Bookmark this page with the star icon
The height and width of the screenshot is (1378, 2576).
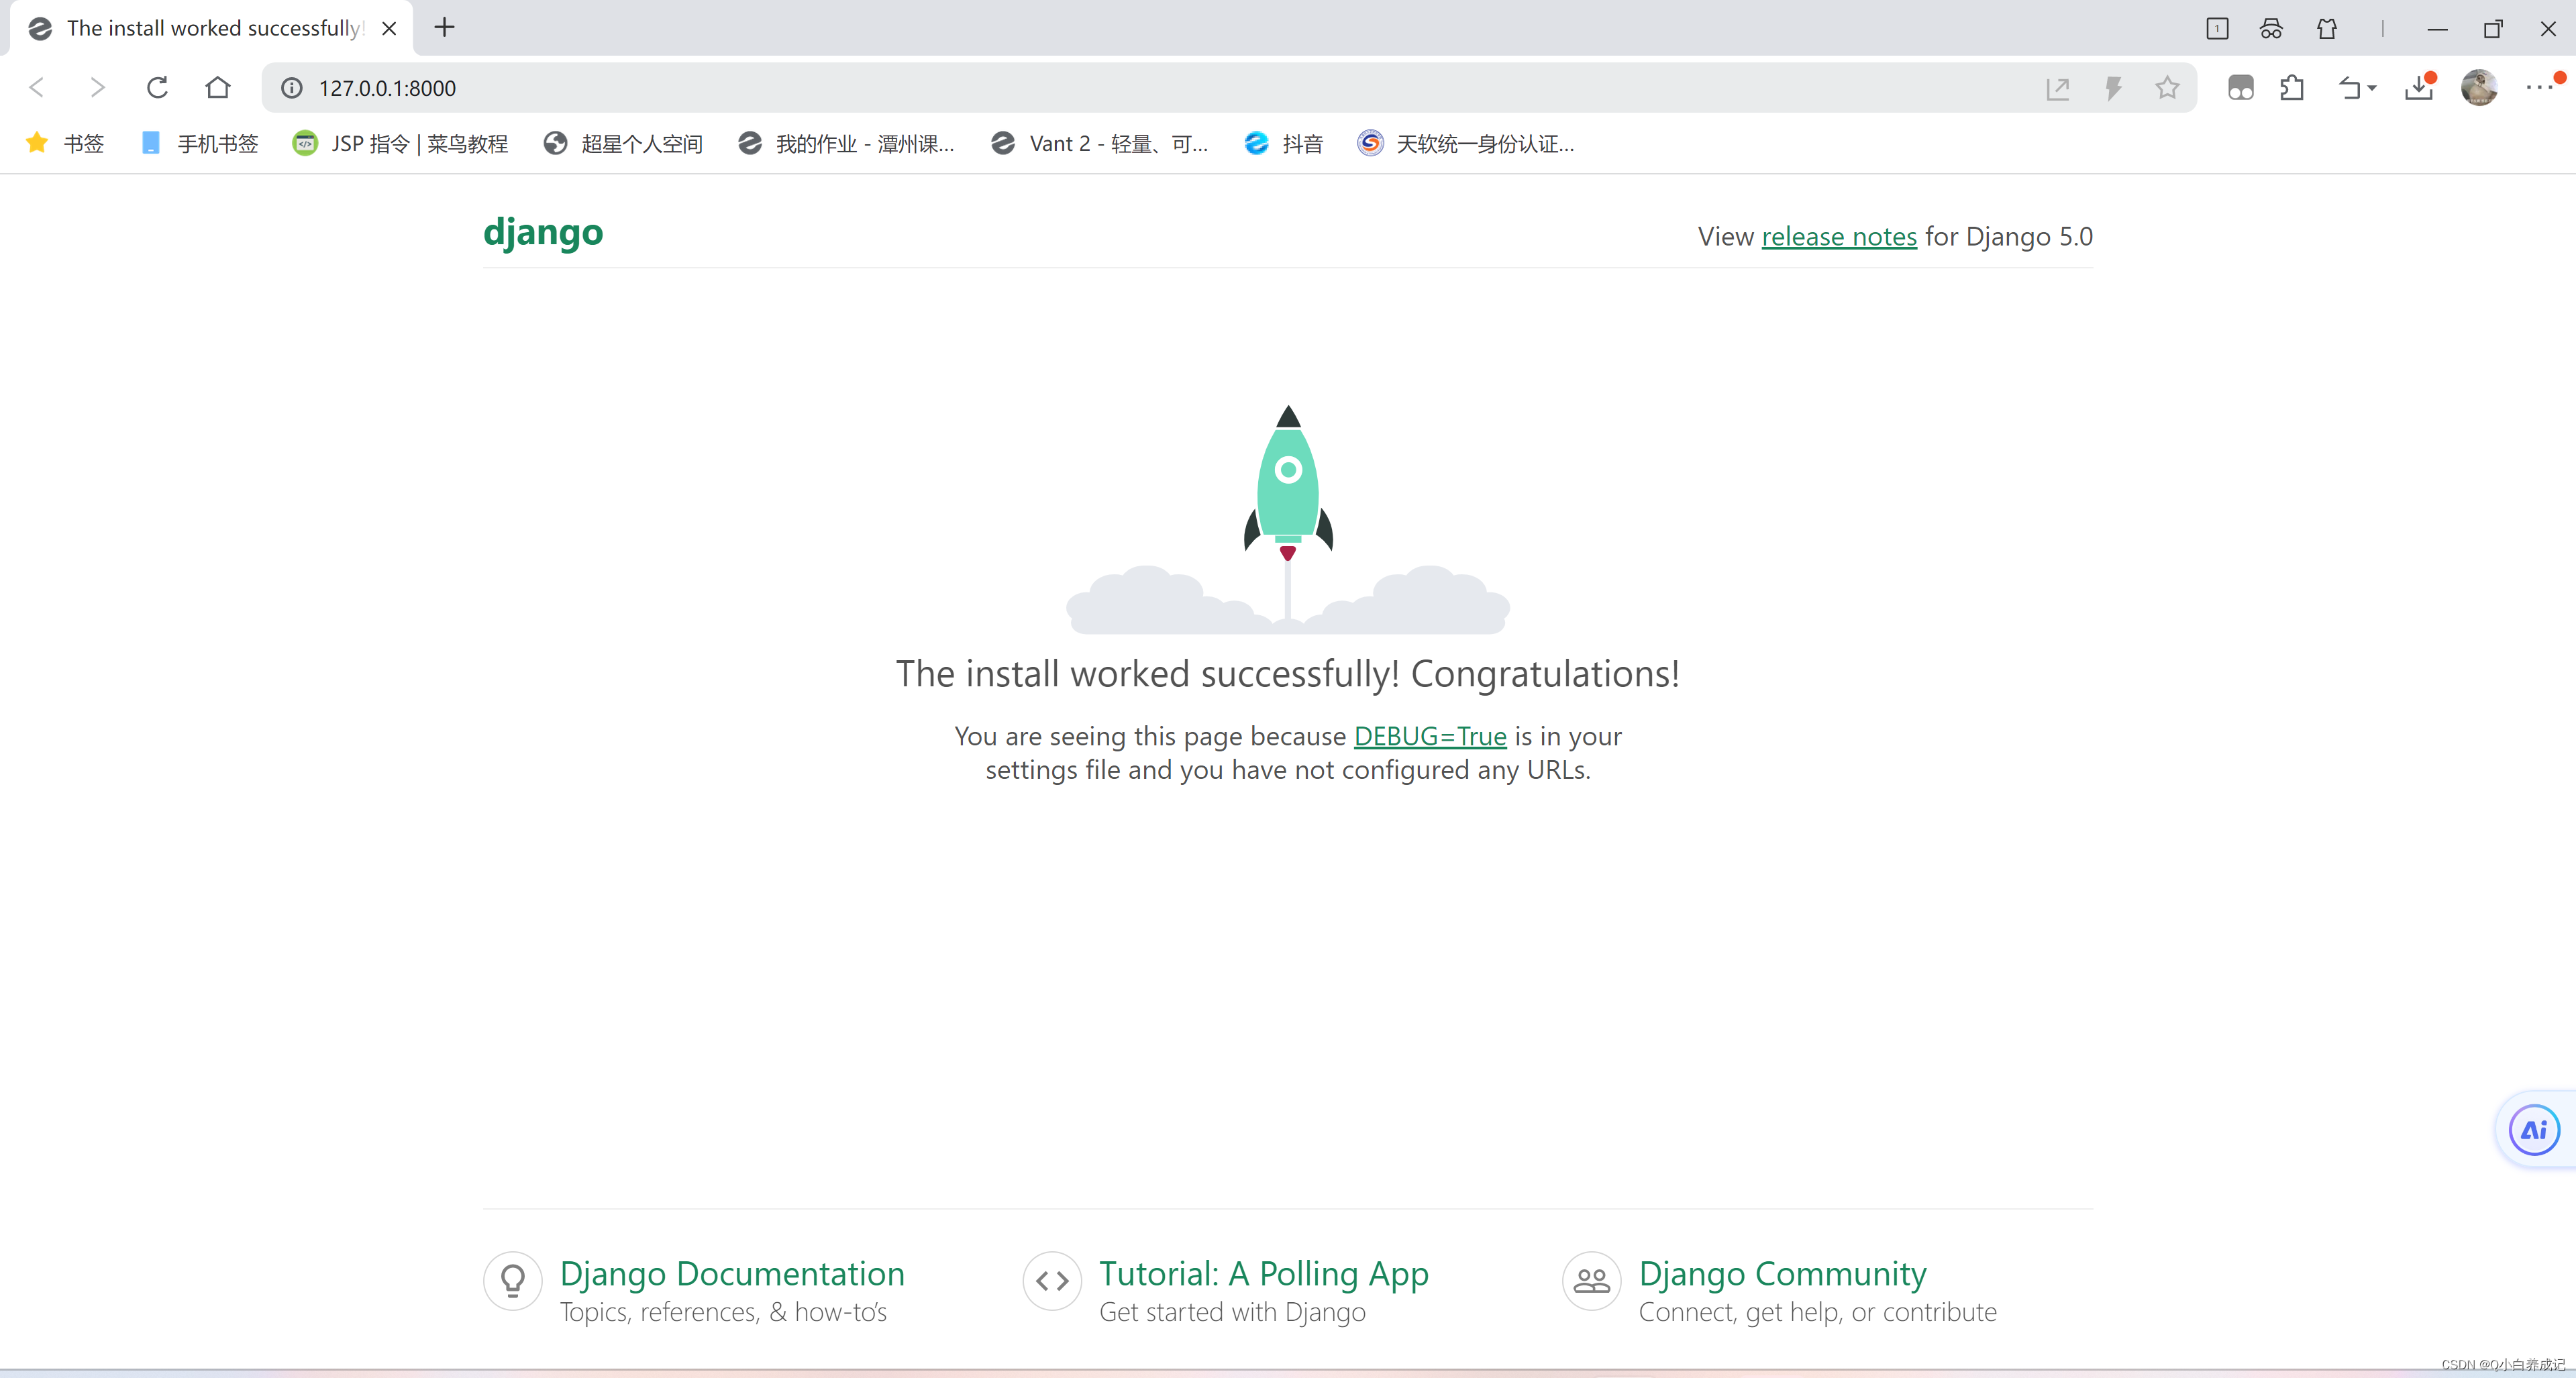pos(2167,88)
